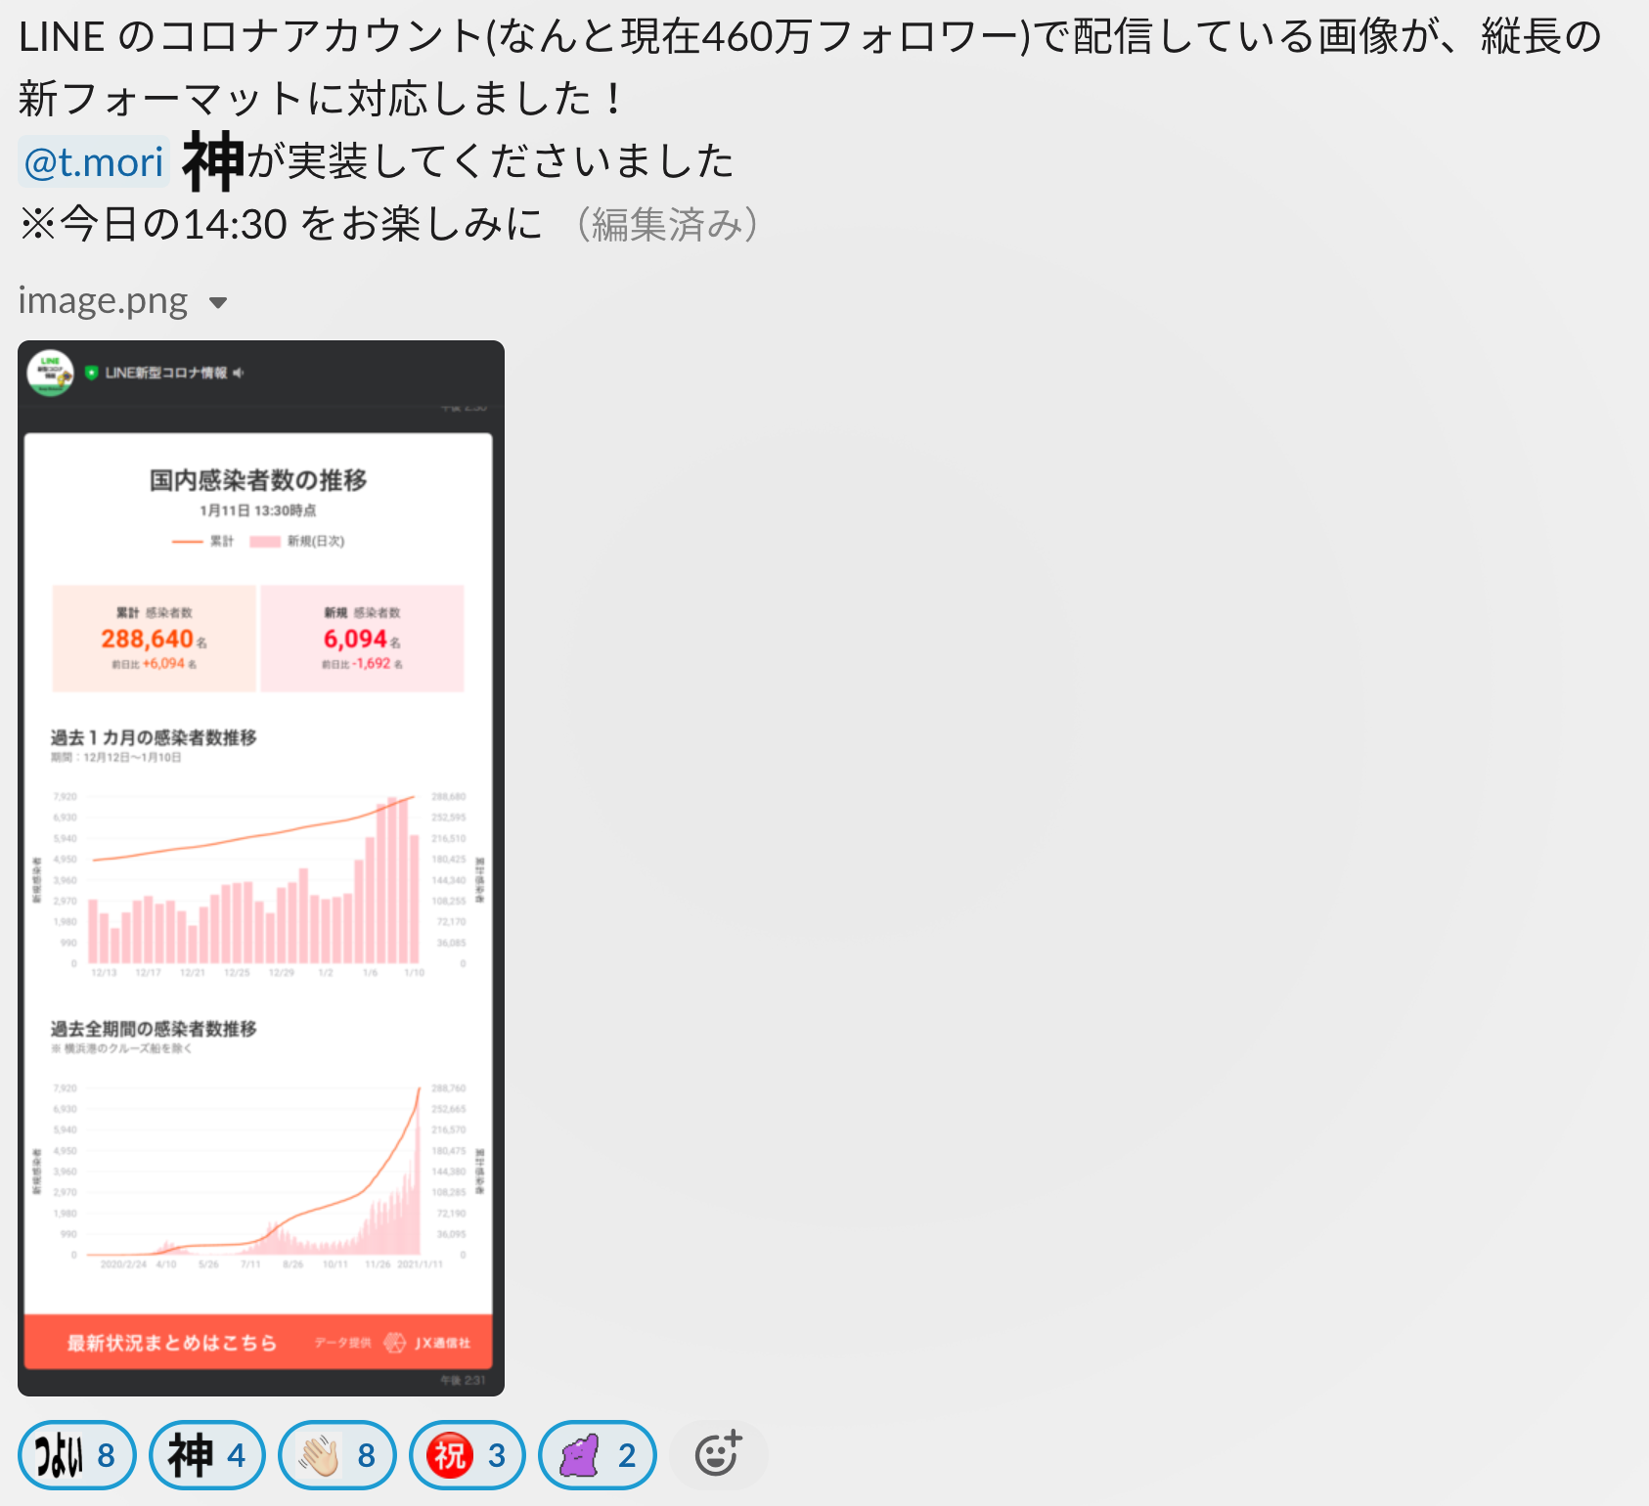This screenshot has width=1649, height=1506.
Task: Open the add reaction emoji picker
Action: click(x=719, y=1454)
